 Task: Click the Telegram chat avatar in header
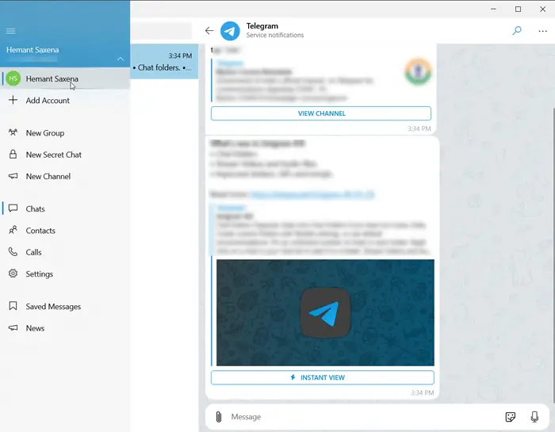click(x=230, y=31)
